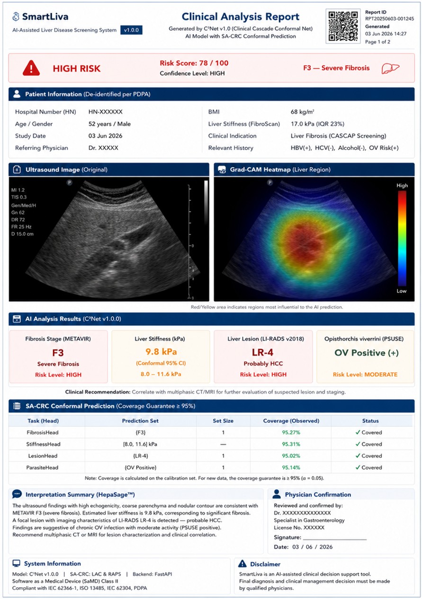
Task: Click the checkmark in the FibrosisHead row
Action: click(x=358, y=432)
